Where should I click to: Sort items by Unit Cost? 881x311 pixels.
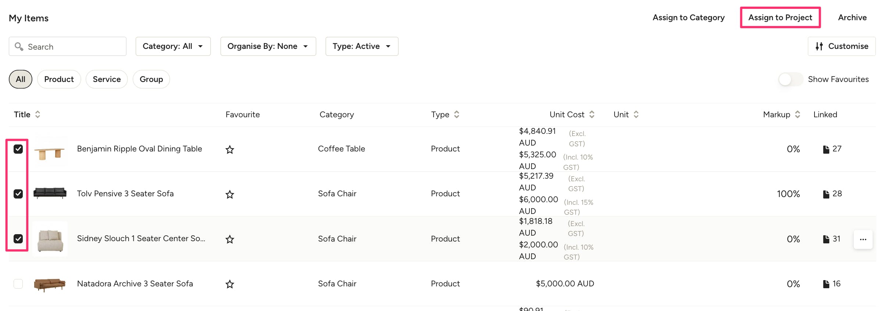pos(591,115)
